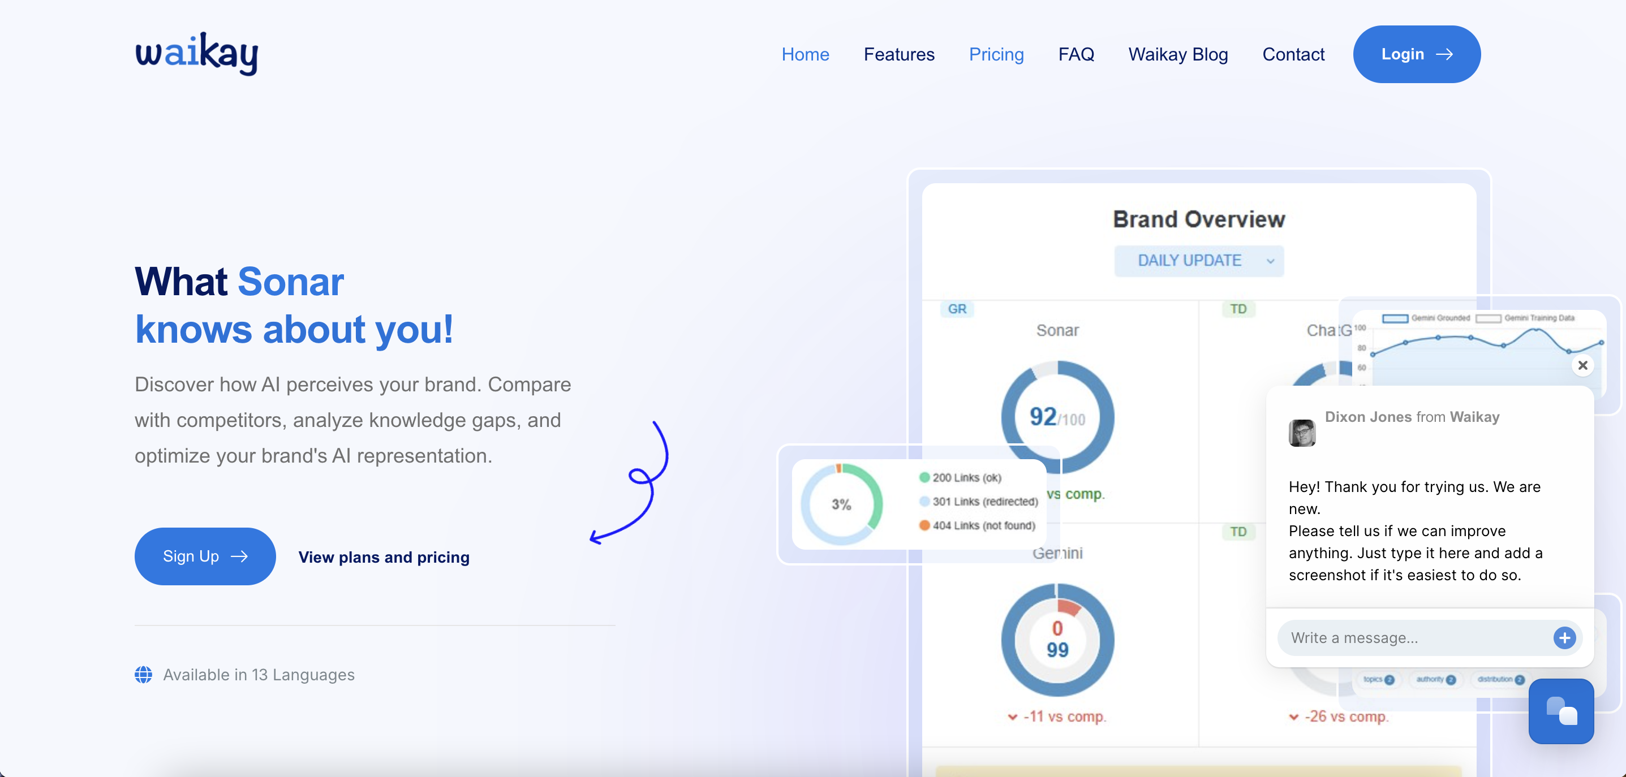This screenshot has height=777, width=1626.
Task: Click Dixon Jones avatar in chat
Action: point(1302,433)
